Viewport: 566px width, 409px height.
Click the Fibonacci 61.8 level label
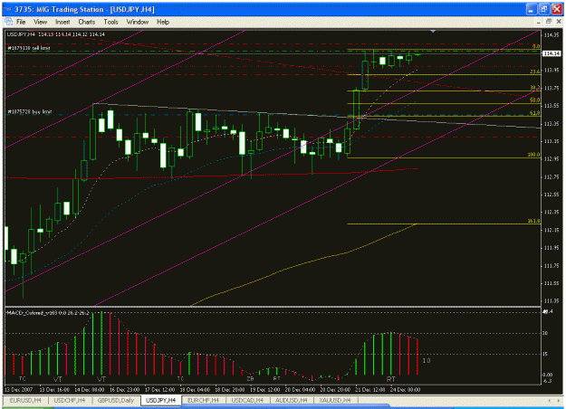(535, 113)
